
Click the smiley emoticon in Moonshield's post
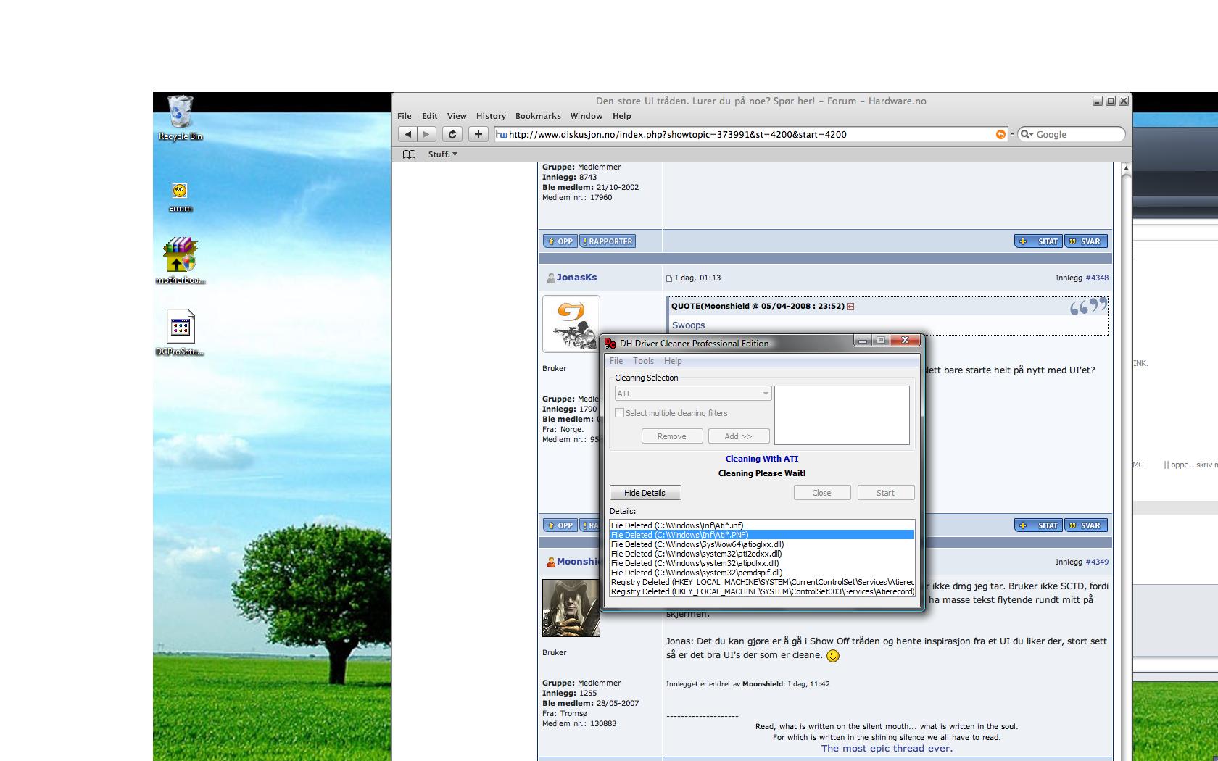click(833, 655)
